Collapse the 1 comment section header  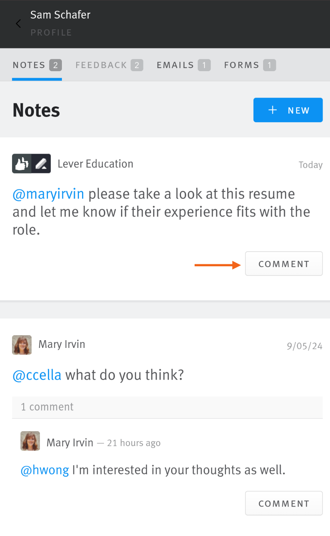[x=167, y=407]
